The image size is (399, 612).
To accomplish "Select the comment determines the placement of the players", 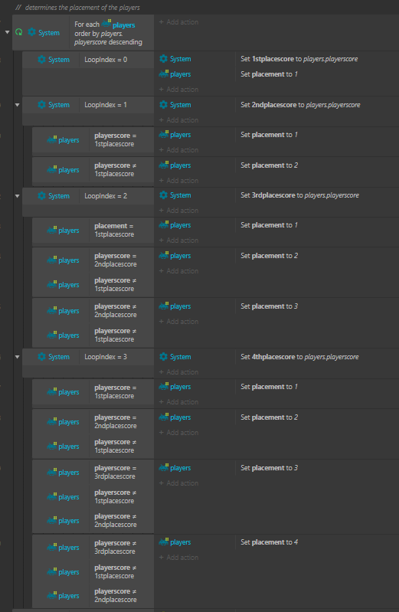I will coord(77,8).
